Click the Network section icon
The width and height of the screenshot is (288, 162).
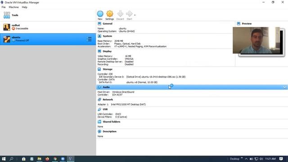tap(99, 99)
